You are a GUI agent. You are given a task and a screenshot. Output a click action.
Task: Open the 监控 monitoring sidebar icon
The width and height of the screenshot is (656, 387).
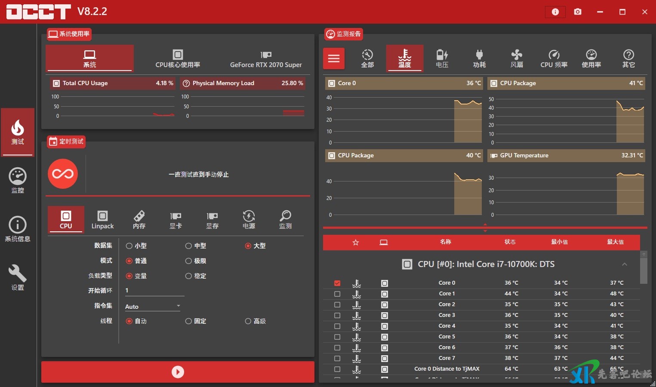pos(18,181)
